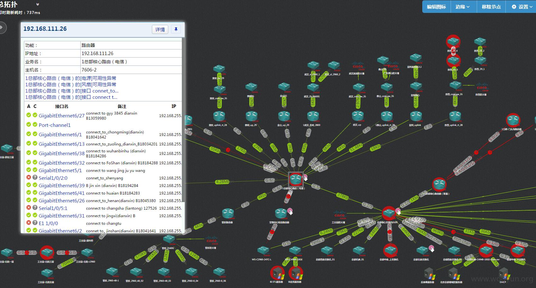This screenshot has height=288, width=536.
Task: Open GigabitEthernet6/13 interface link
Action: point(61,144)
